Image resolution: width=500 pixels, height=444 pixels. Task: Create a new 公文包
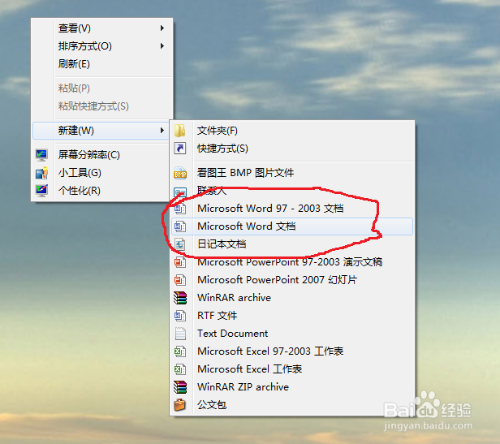coord(292,405)
